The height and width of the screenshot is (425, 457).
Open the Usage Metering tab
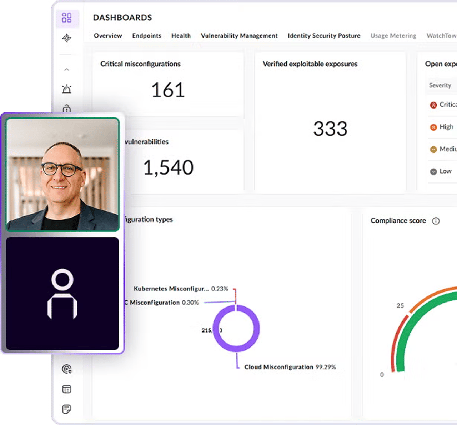(x=393, y=36)
